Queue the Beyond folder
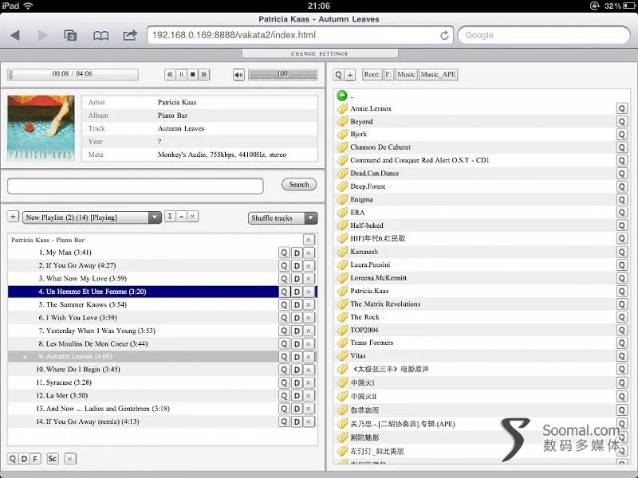The image size is (638, 478). coord(622,122)
